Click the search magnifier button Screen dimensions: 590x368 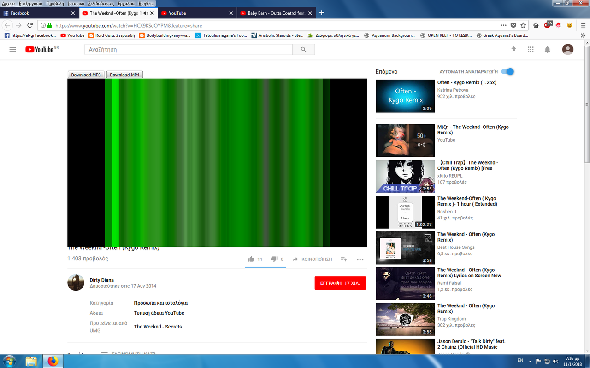(303, 49)
